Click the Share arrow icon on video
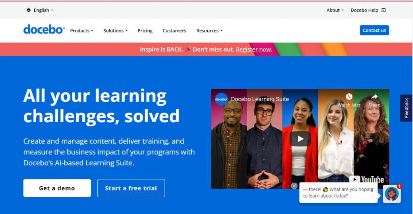 374,97
